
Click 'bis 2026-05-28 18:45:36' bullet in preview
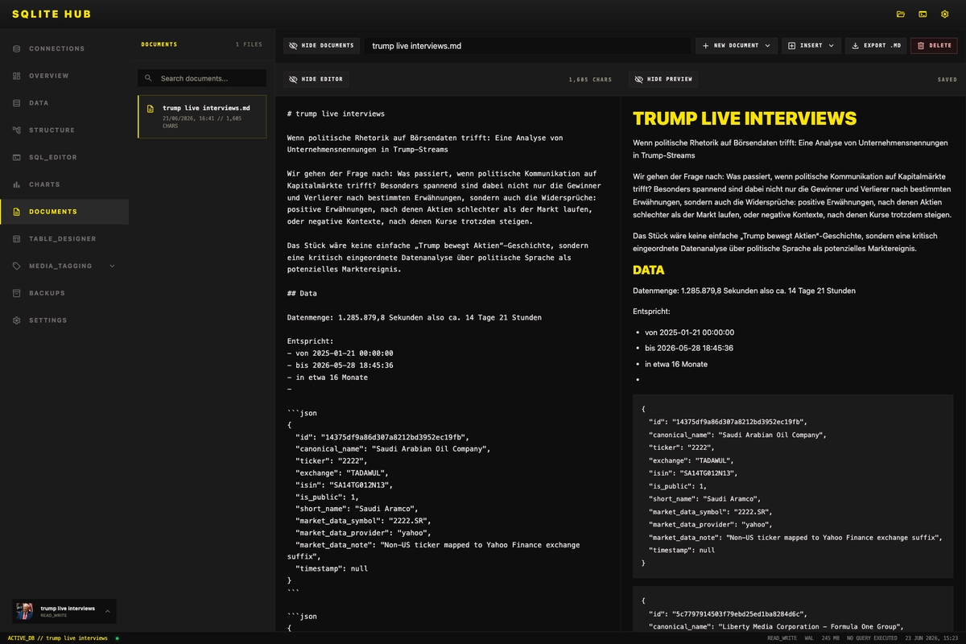689,348
